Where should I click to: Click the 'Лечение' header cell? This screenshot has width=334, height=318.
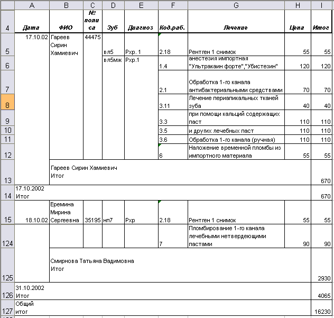[x=236, y=21]
